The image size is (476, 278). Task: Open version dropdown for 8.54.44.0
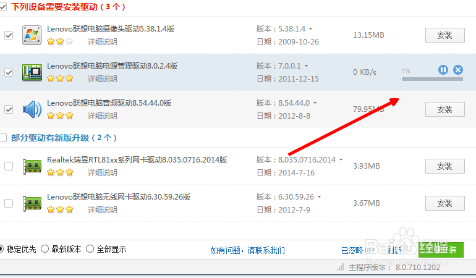[x=315, y=103]
